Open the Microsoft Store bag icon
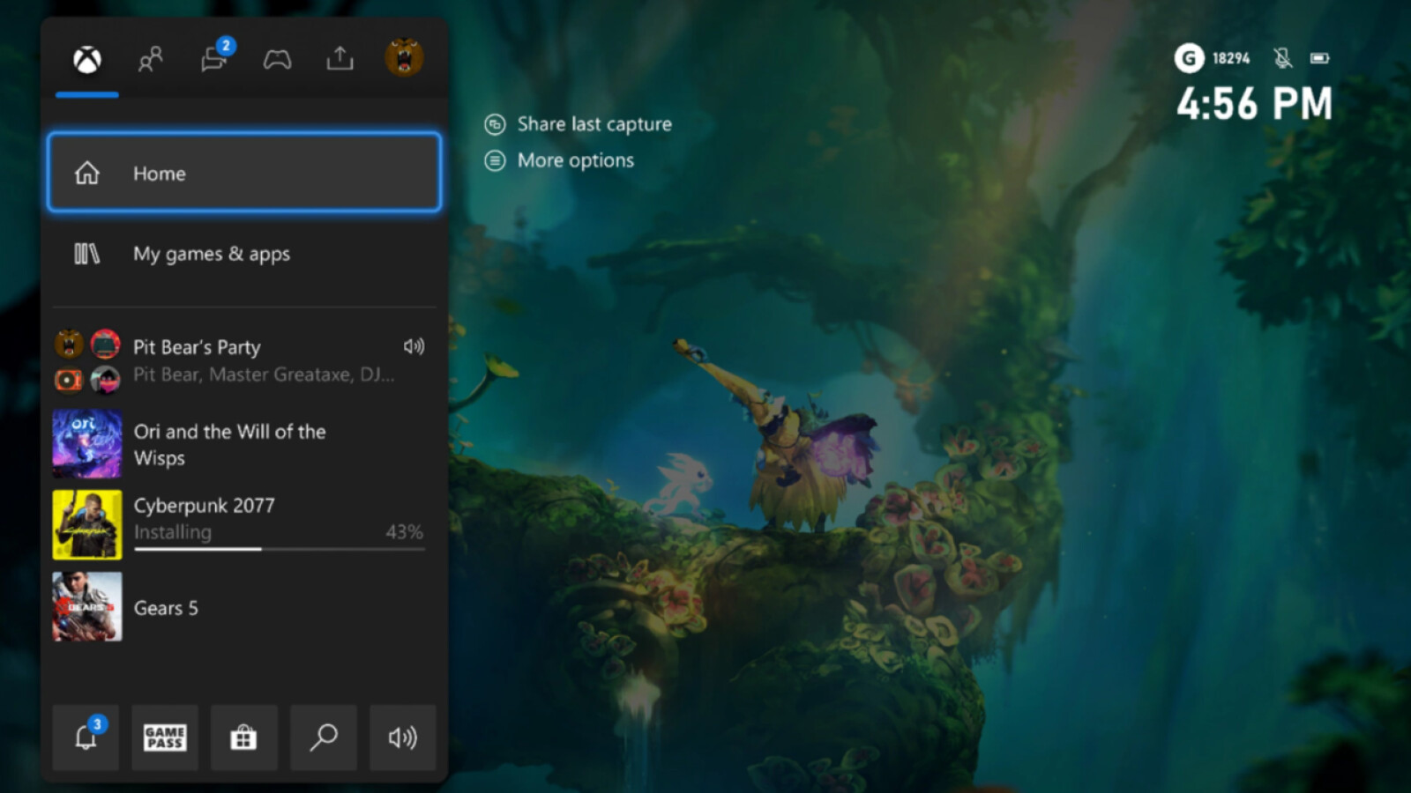The width and height of the screenshot is (1411, 793). tap(244, 737)
